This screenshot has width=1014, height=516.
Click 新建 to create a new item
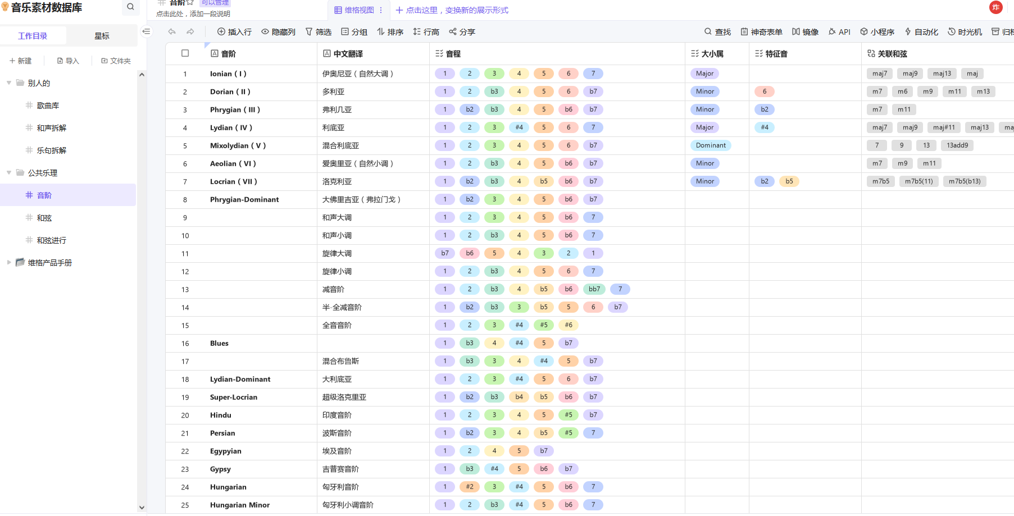[x=21, y=61]
